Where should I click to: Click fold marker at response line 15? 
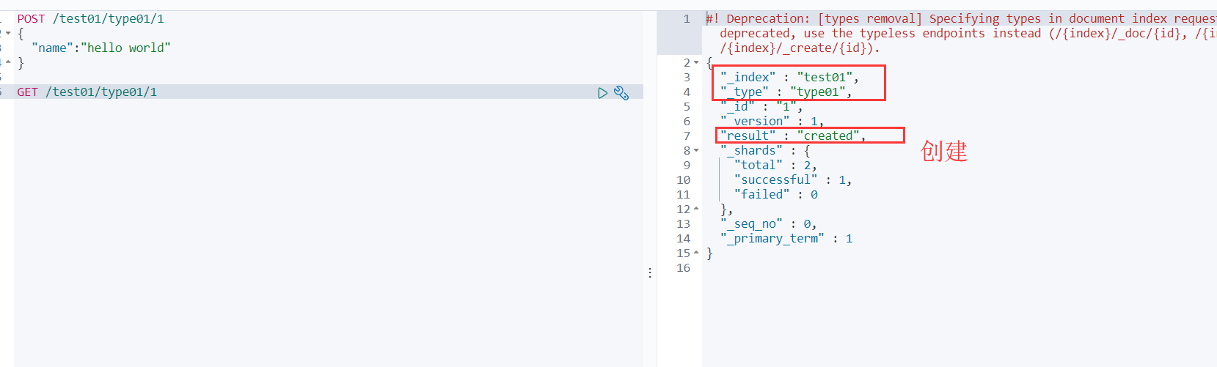[x=696, y=253]
